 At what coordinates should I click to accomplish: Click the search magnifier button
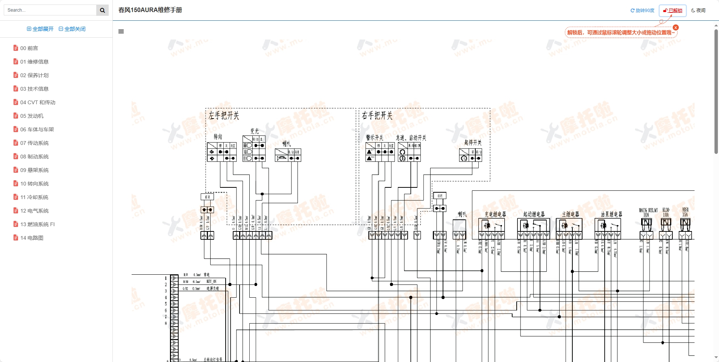point(102,10)
